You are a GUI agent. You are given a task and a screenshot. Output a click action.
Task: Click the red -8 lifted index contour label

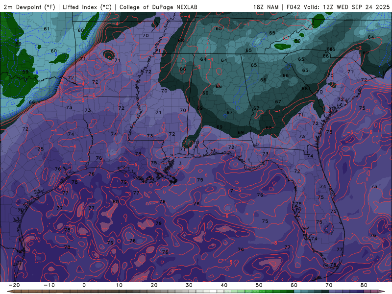(x=274, y=243)
